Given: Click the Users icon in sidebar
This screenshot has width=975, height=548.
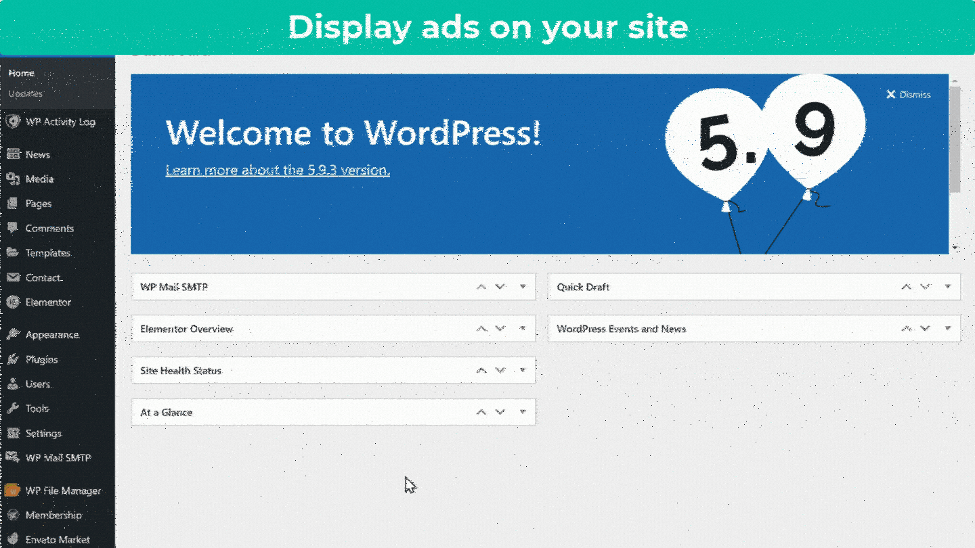Looking at the screenshot, I should tap(13, 384).
